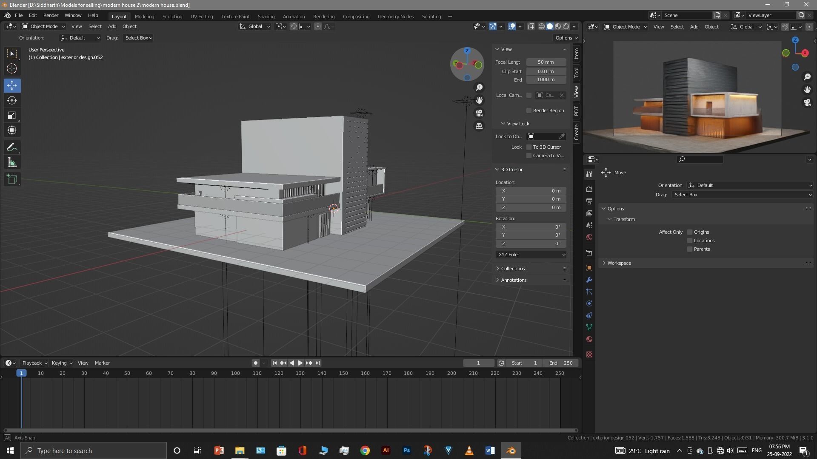Click the Options button in viewport header

(x=566, y=38)
